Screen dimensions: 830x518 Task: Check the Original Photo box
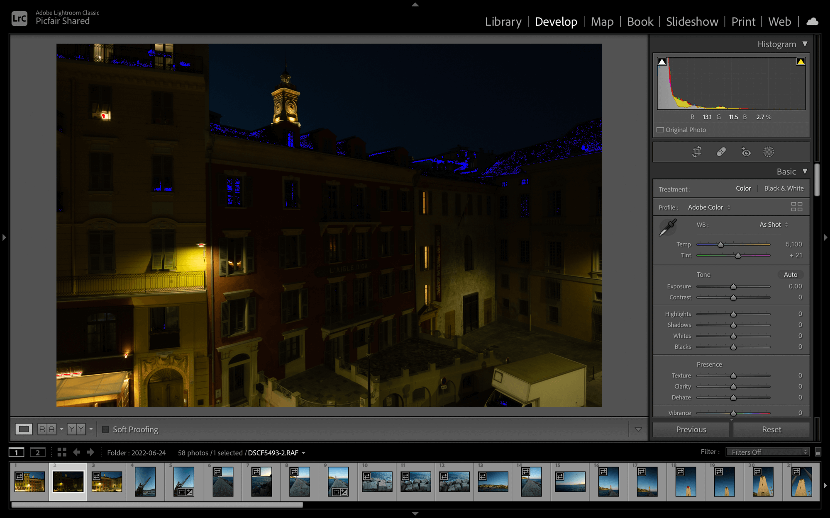tap(660, 130)
